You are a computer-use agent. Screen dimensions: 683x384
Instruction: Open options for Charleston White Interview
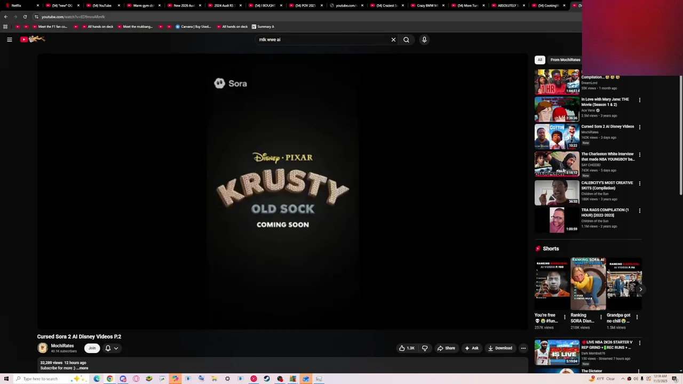(640, 155)
